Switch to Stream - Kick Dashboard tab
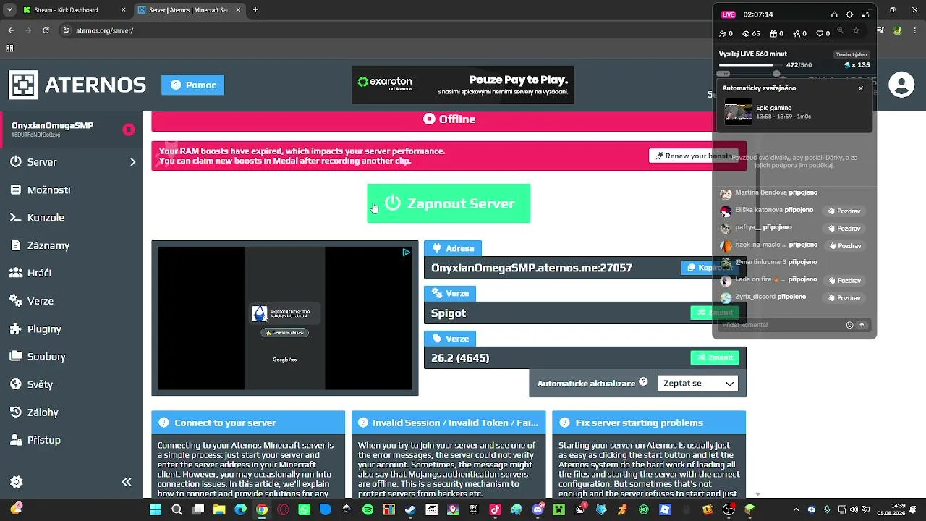Viewport: 926px width, 521px height. point(75,10)
